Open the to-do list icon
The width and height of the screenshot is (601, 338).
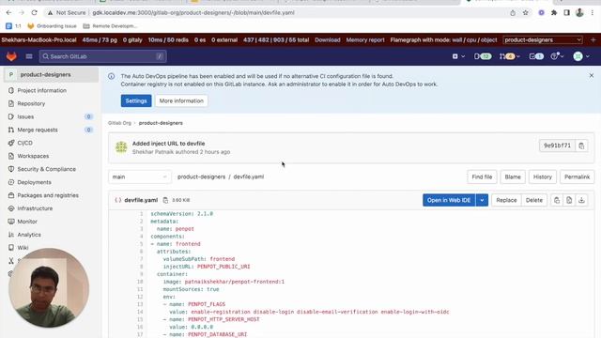tap(536, 56)
